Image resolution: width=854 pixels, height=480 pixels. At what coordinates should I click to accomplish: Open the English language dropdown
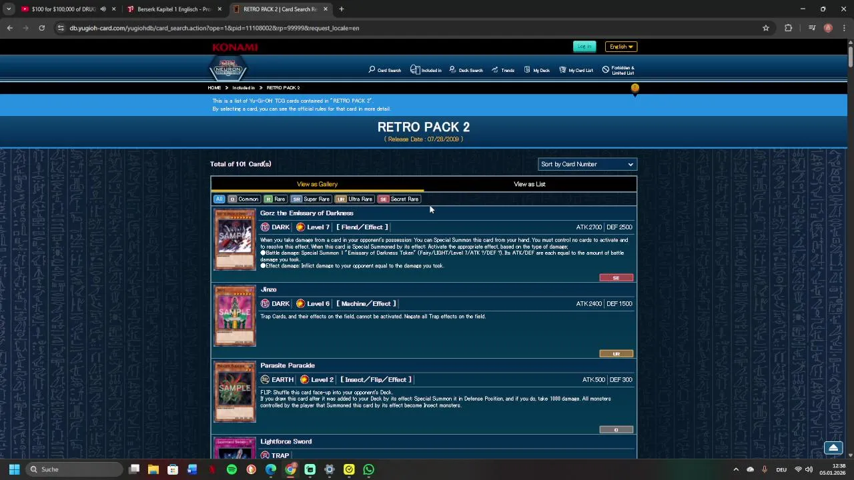(621, 47)
